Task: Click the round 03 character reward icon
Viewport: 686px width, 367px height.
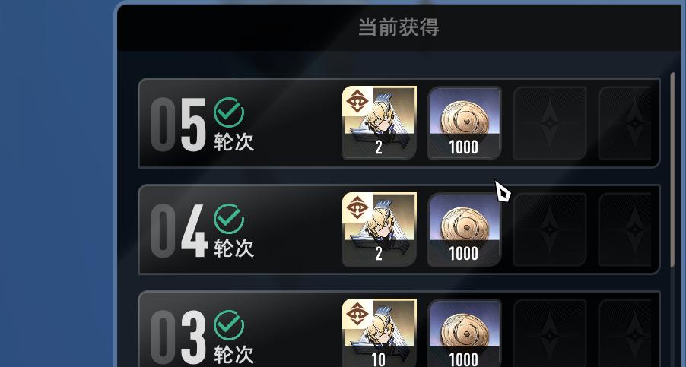Action: click(x=380, y=333)
